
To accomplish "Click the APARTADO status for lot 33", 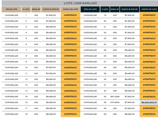I will pyautogui.click(x=149, y=97).
